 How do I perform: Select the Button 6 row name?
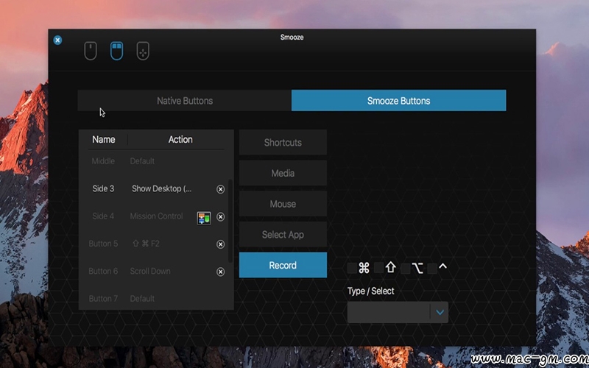(103, 271)
